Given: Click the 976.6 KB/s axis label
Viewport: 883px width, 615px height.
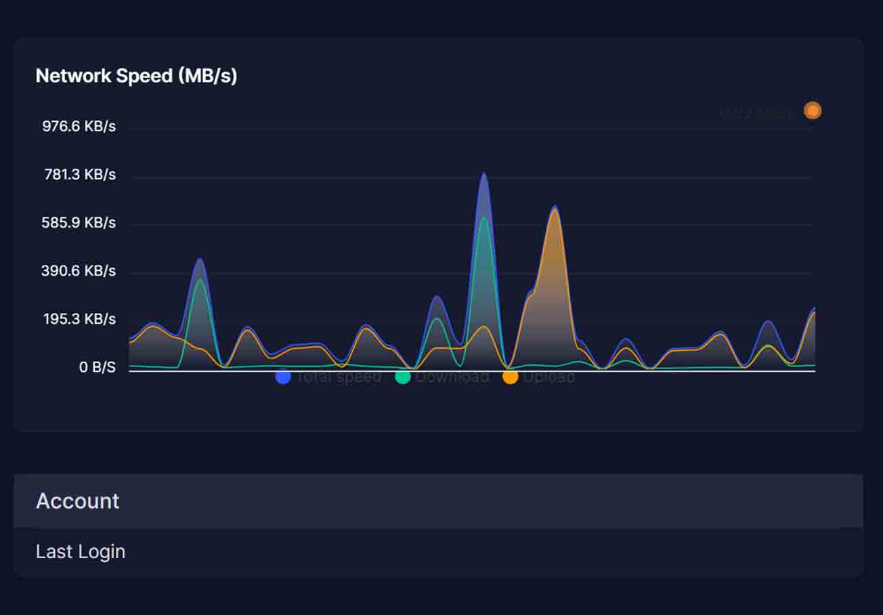Looking at the screenshot, I should [79, 127].
